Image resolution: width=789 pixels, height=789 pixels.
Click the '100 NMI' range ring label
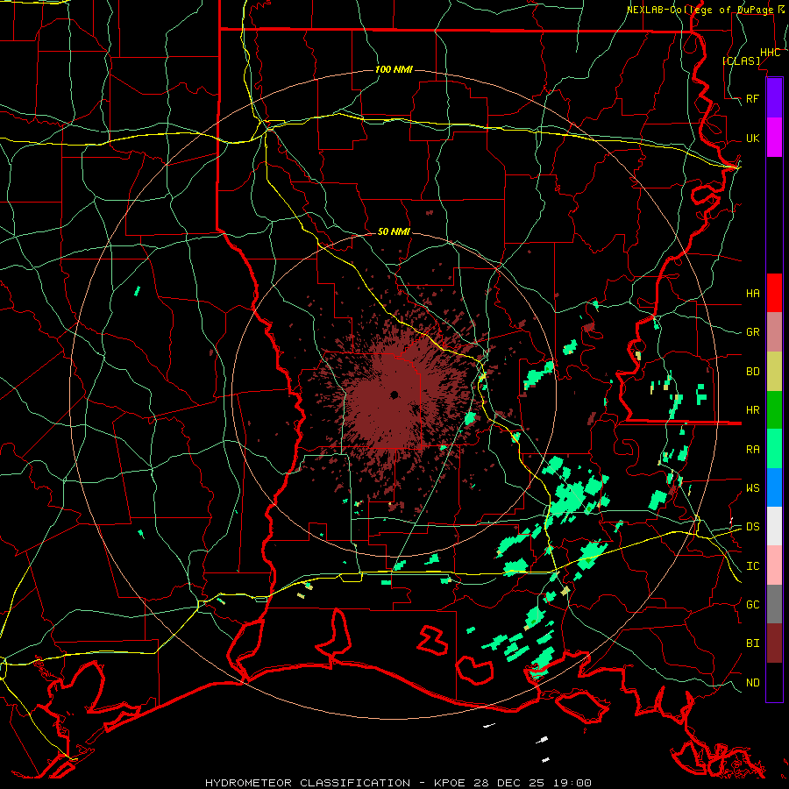[394, 69]
